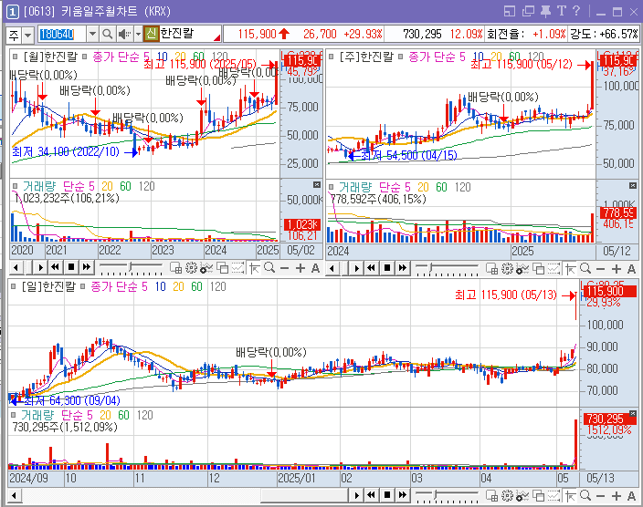Rewind weekly chart replay
Viewport: 643px width, 507px height.
[372, 268]
